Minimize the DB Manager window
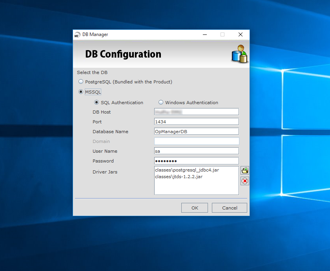 [x=205, y=35]
